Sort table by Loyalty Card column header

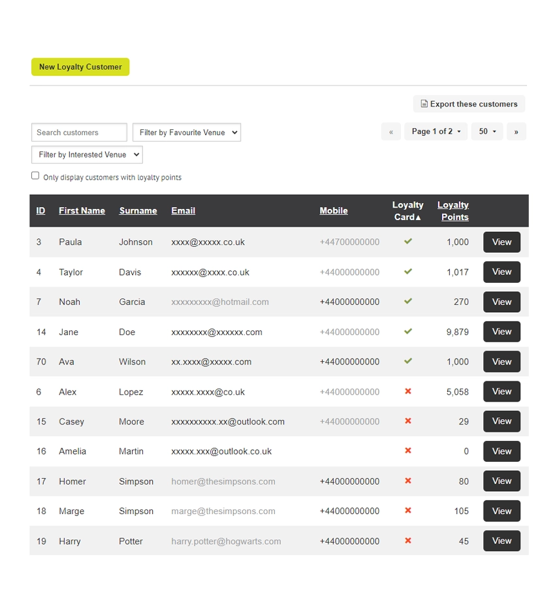pos(407,211)
